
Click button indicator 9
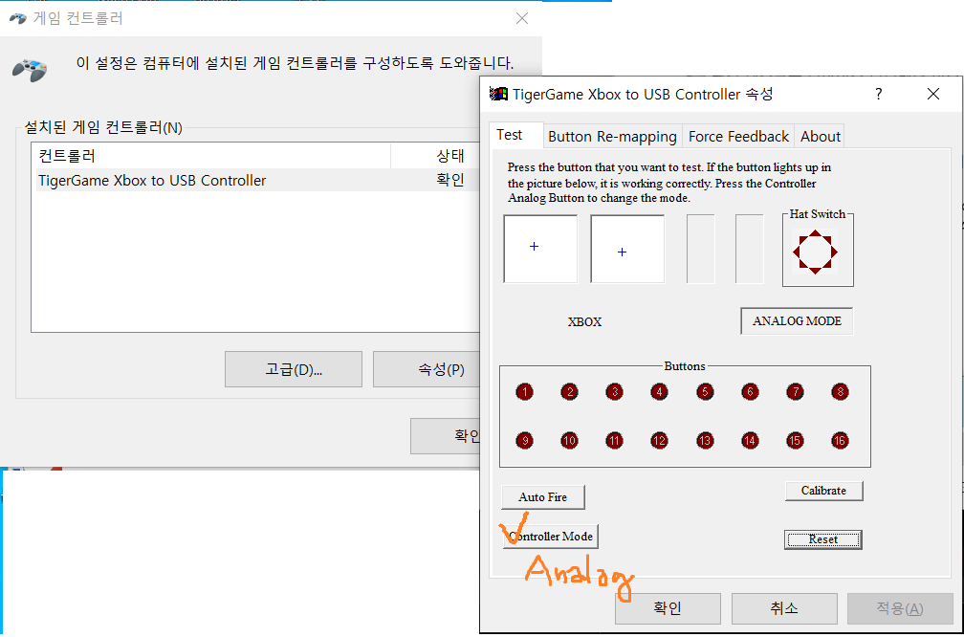click(524, 440)
